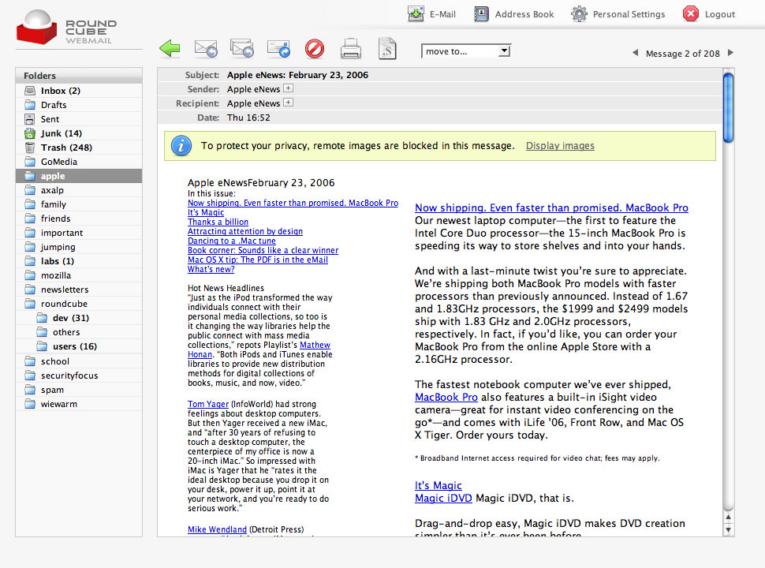
Task: Select the friends folder
Action: 79,219
